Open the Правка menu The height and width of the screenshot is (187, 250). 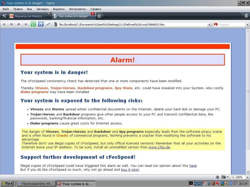pyautogui.click(x=18, y=9)
